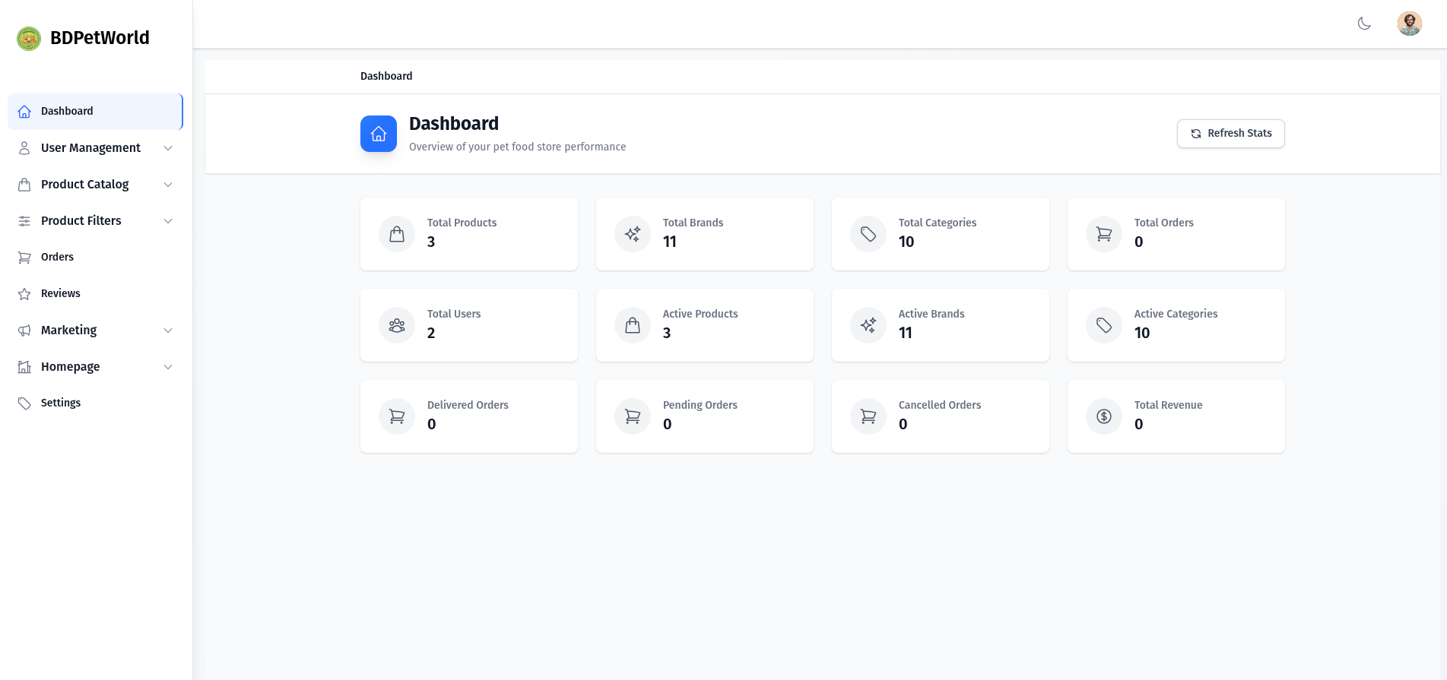Click the Active Categories label
This screenshot has width=1447, height=680.
click(x=1176, y=314)
